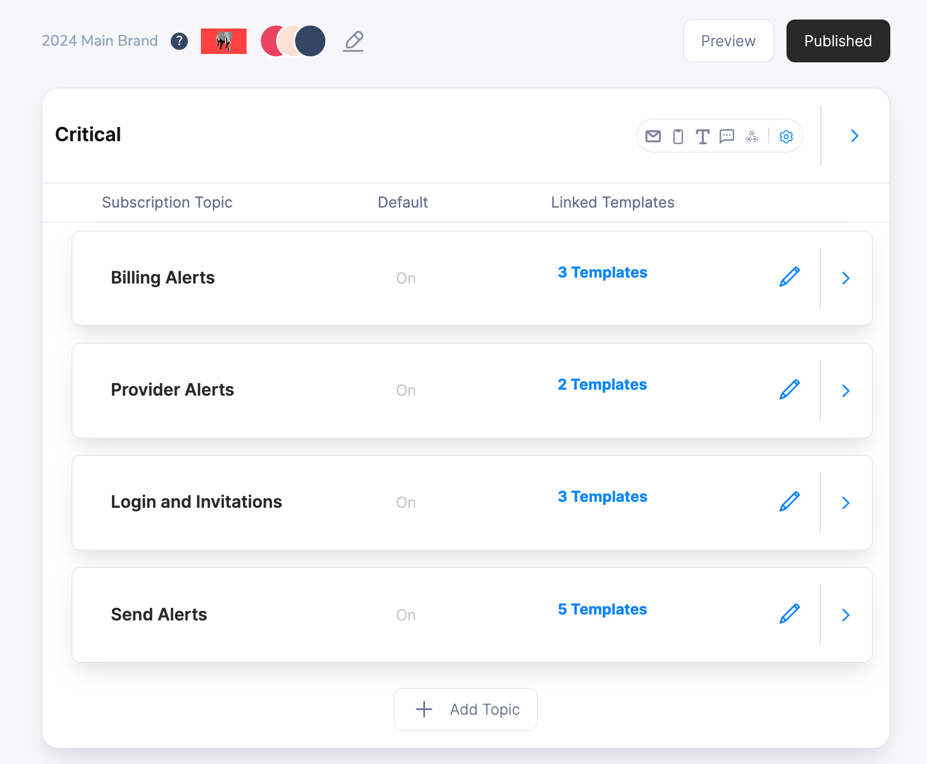This screenshot has width=927, height=764.
Task: Toggle the Billing Alerts default On switch
Action: [x=405, y=278]
